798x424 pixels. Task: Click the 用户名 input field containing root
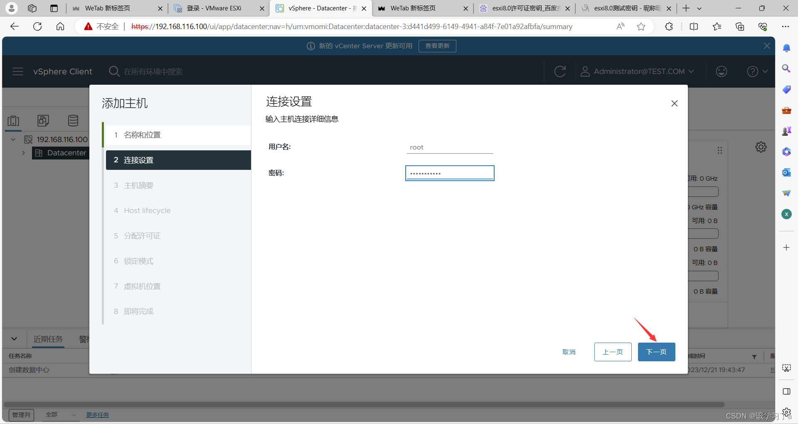tap(450, 147)
